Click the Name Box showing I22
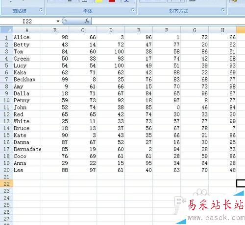 27,21
